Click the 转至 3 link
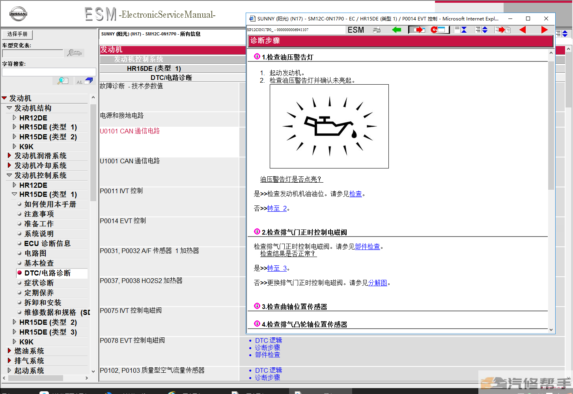The width and height of the screenshot is (573, 394). coord(277,268)
